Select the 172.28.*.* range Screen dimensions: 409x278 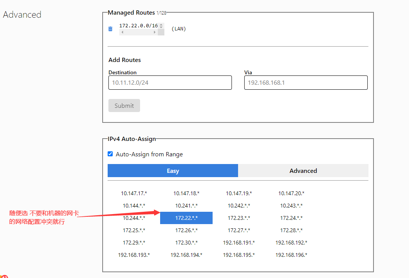[291, 230]
